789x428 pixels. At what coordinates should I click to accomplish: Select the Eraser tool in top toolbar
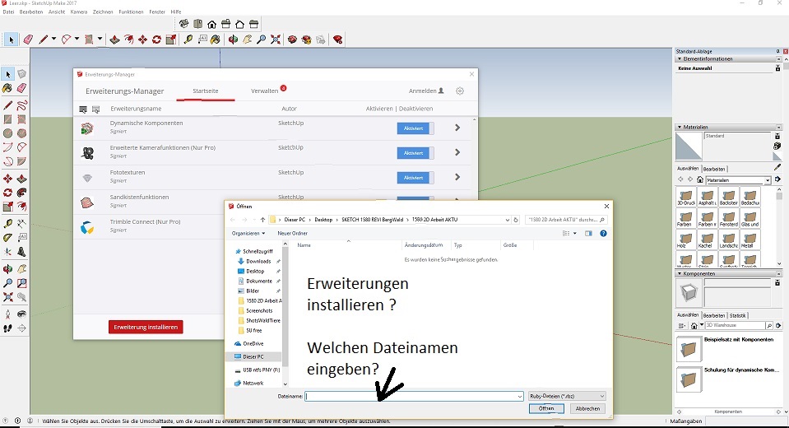tap(28, 40)
